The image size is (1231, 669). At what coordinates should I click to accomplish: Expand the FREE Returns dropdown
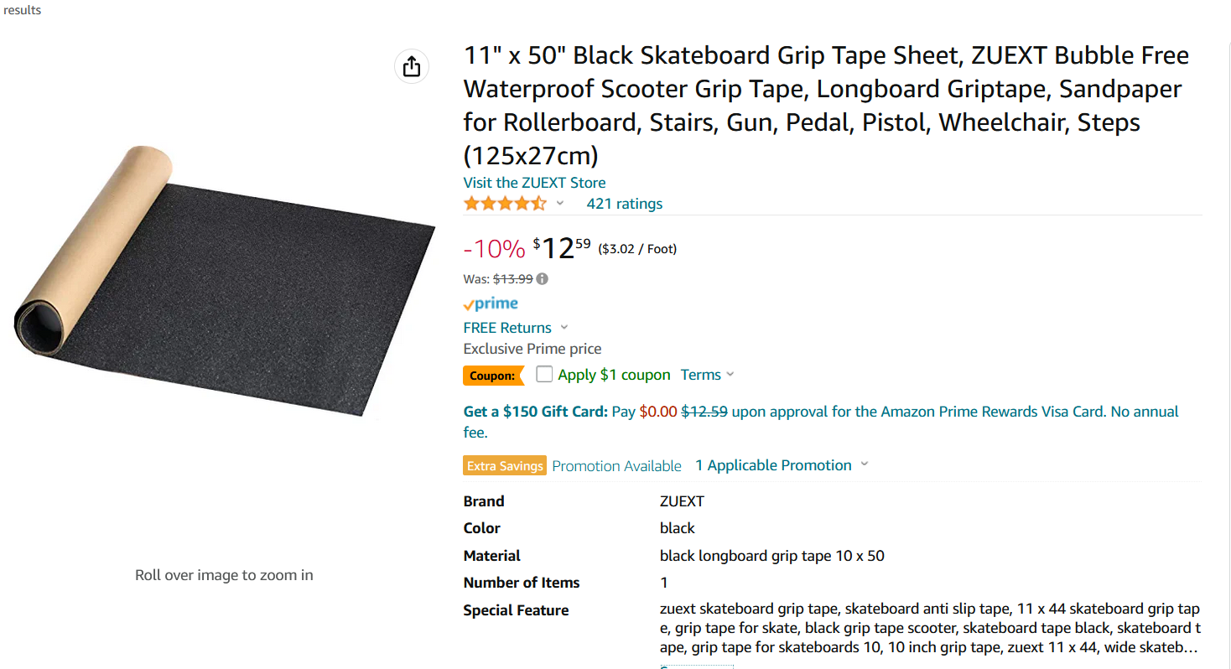coord(564,328)
